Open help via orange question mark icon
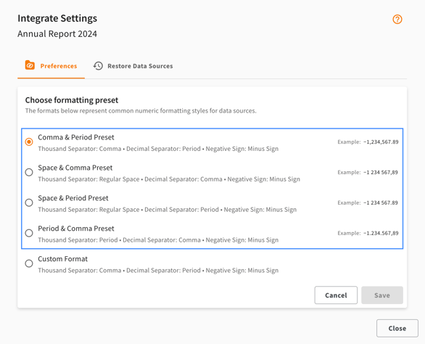Image resolution: width=425 pixels, height=344 pixels. [x=397, y=20]
